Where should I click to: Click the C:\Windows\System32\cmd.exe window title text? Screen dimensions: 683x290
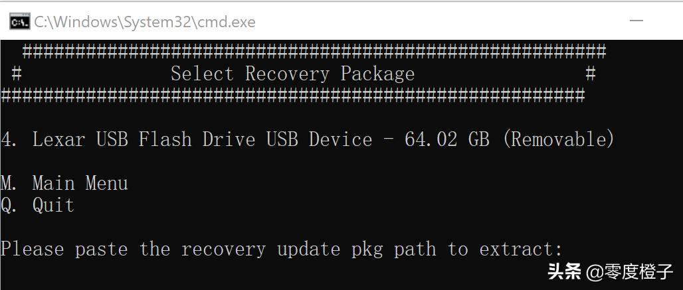145,21
